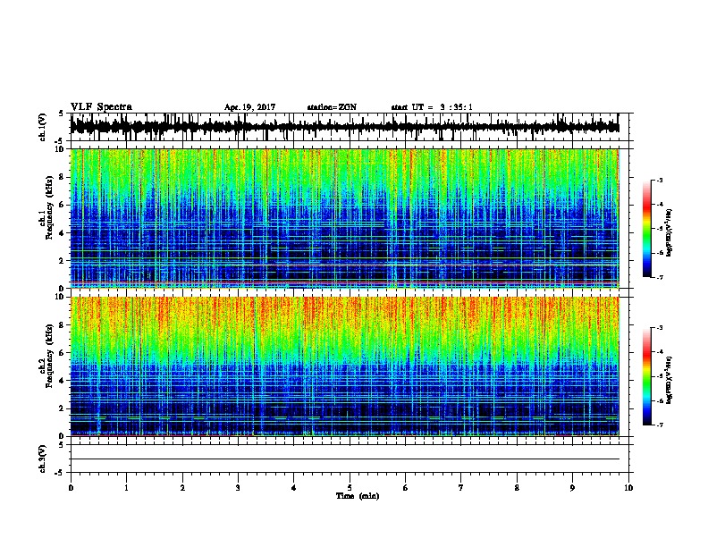Click the ch.1 frequency tick label "8"
This screenshot has height=547, width=708.
pos(63,177)
